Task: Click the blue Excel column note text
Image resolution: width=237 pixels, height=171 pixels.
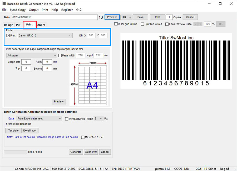Action: pyautogui.click(x=42, y=137)
